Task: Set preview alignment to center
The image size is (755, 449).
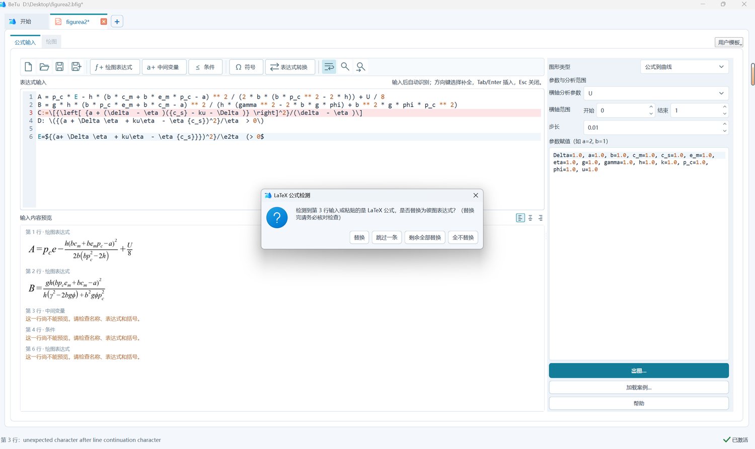Action: pyautogui.click(x=531, y=218)
